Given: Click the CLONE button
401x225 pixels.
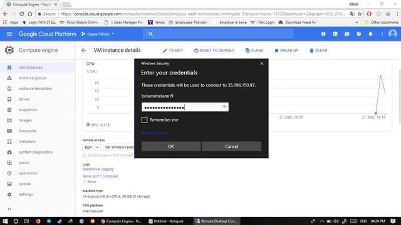Looking at the screenshot, I should pyautogui.click(x=254, y=51).
